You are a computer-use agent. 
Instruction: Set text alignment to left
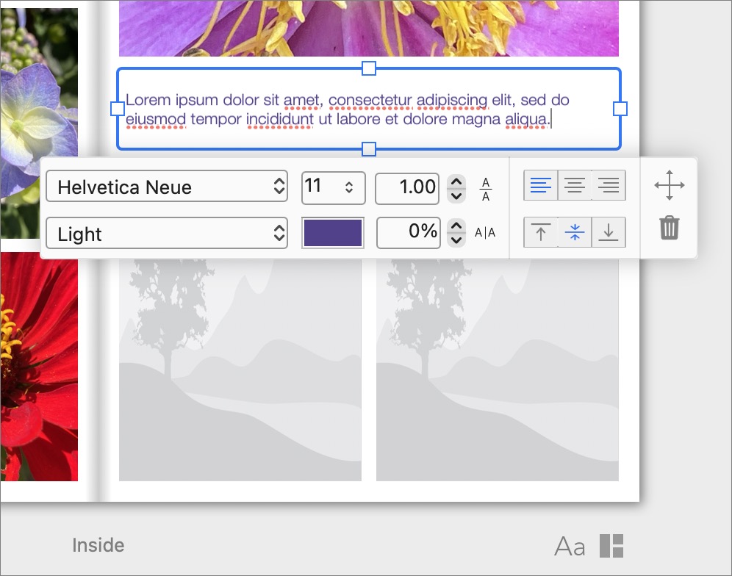(x=541, y=186)
